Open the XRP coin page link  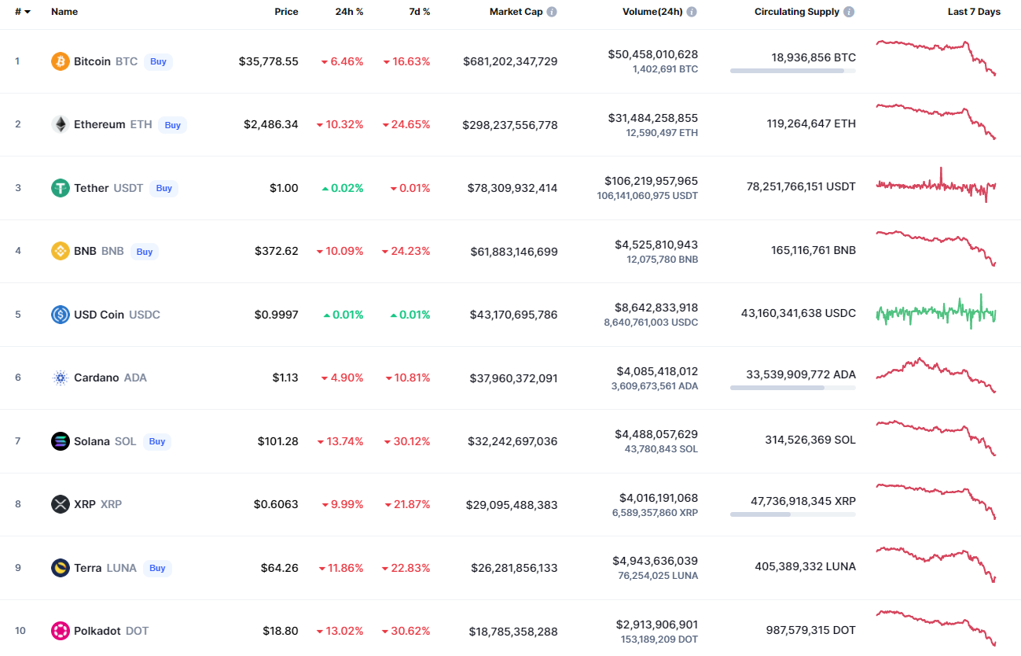click(x=85, y=504)
